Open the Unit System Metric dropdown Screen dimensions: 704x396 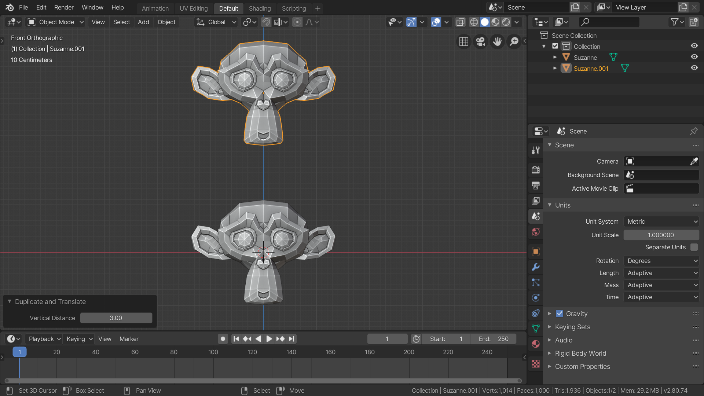click(x=661, y=221)
